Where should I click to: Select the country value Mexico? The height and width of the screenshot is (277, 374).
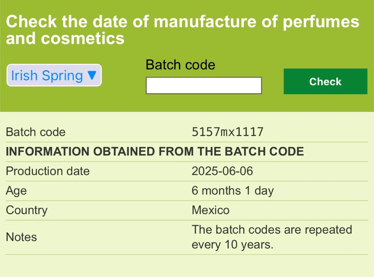coord(211,210)
